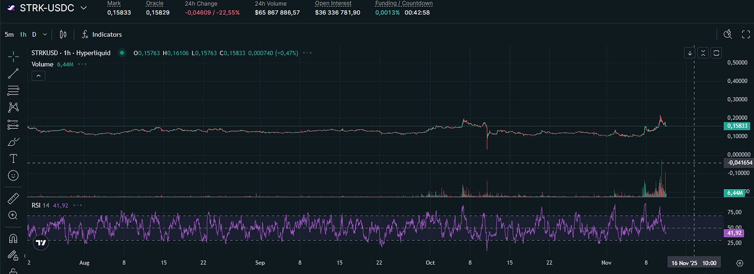Click the Oct label on time axis
The width and height of the screenshot is (754, 274).
(x=431, y=263)
